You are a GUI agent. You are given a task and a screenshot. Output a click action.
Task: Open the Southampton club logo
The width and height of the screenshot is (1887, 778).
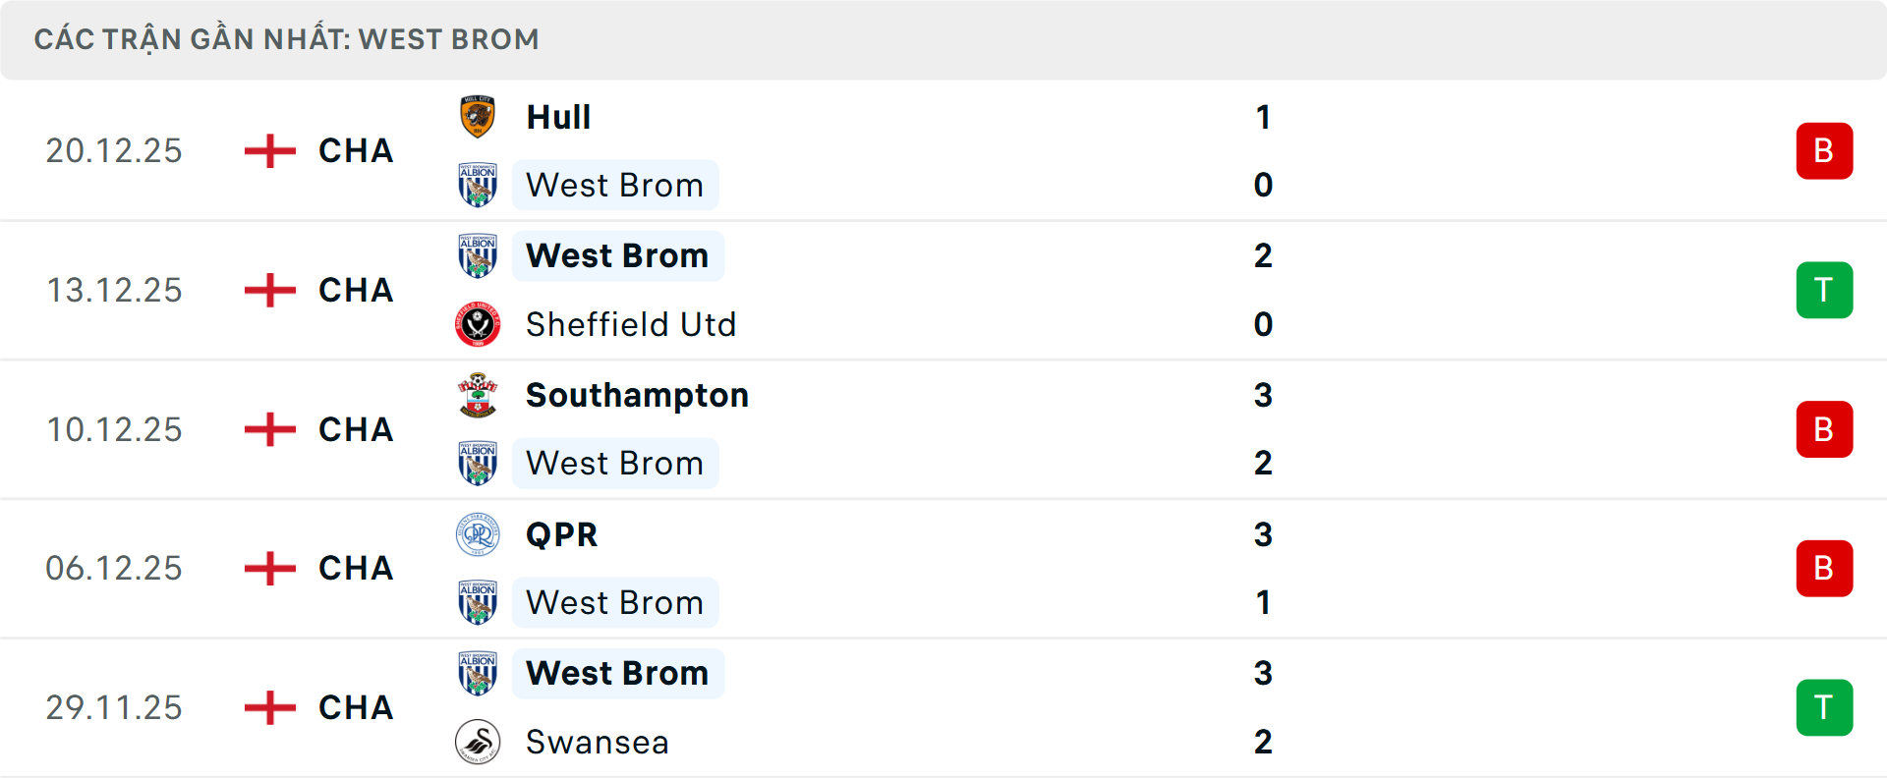[x=479, y=395]
